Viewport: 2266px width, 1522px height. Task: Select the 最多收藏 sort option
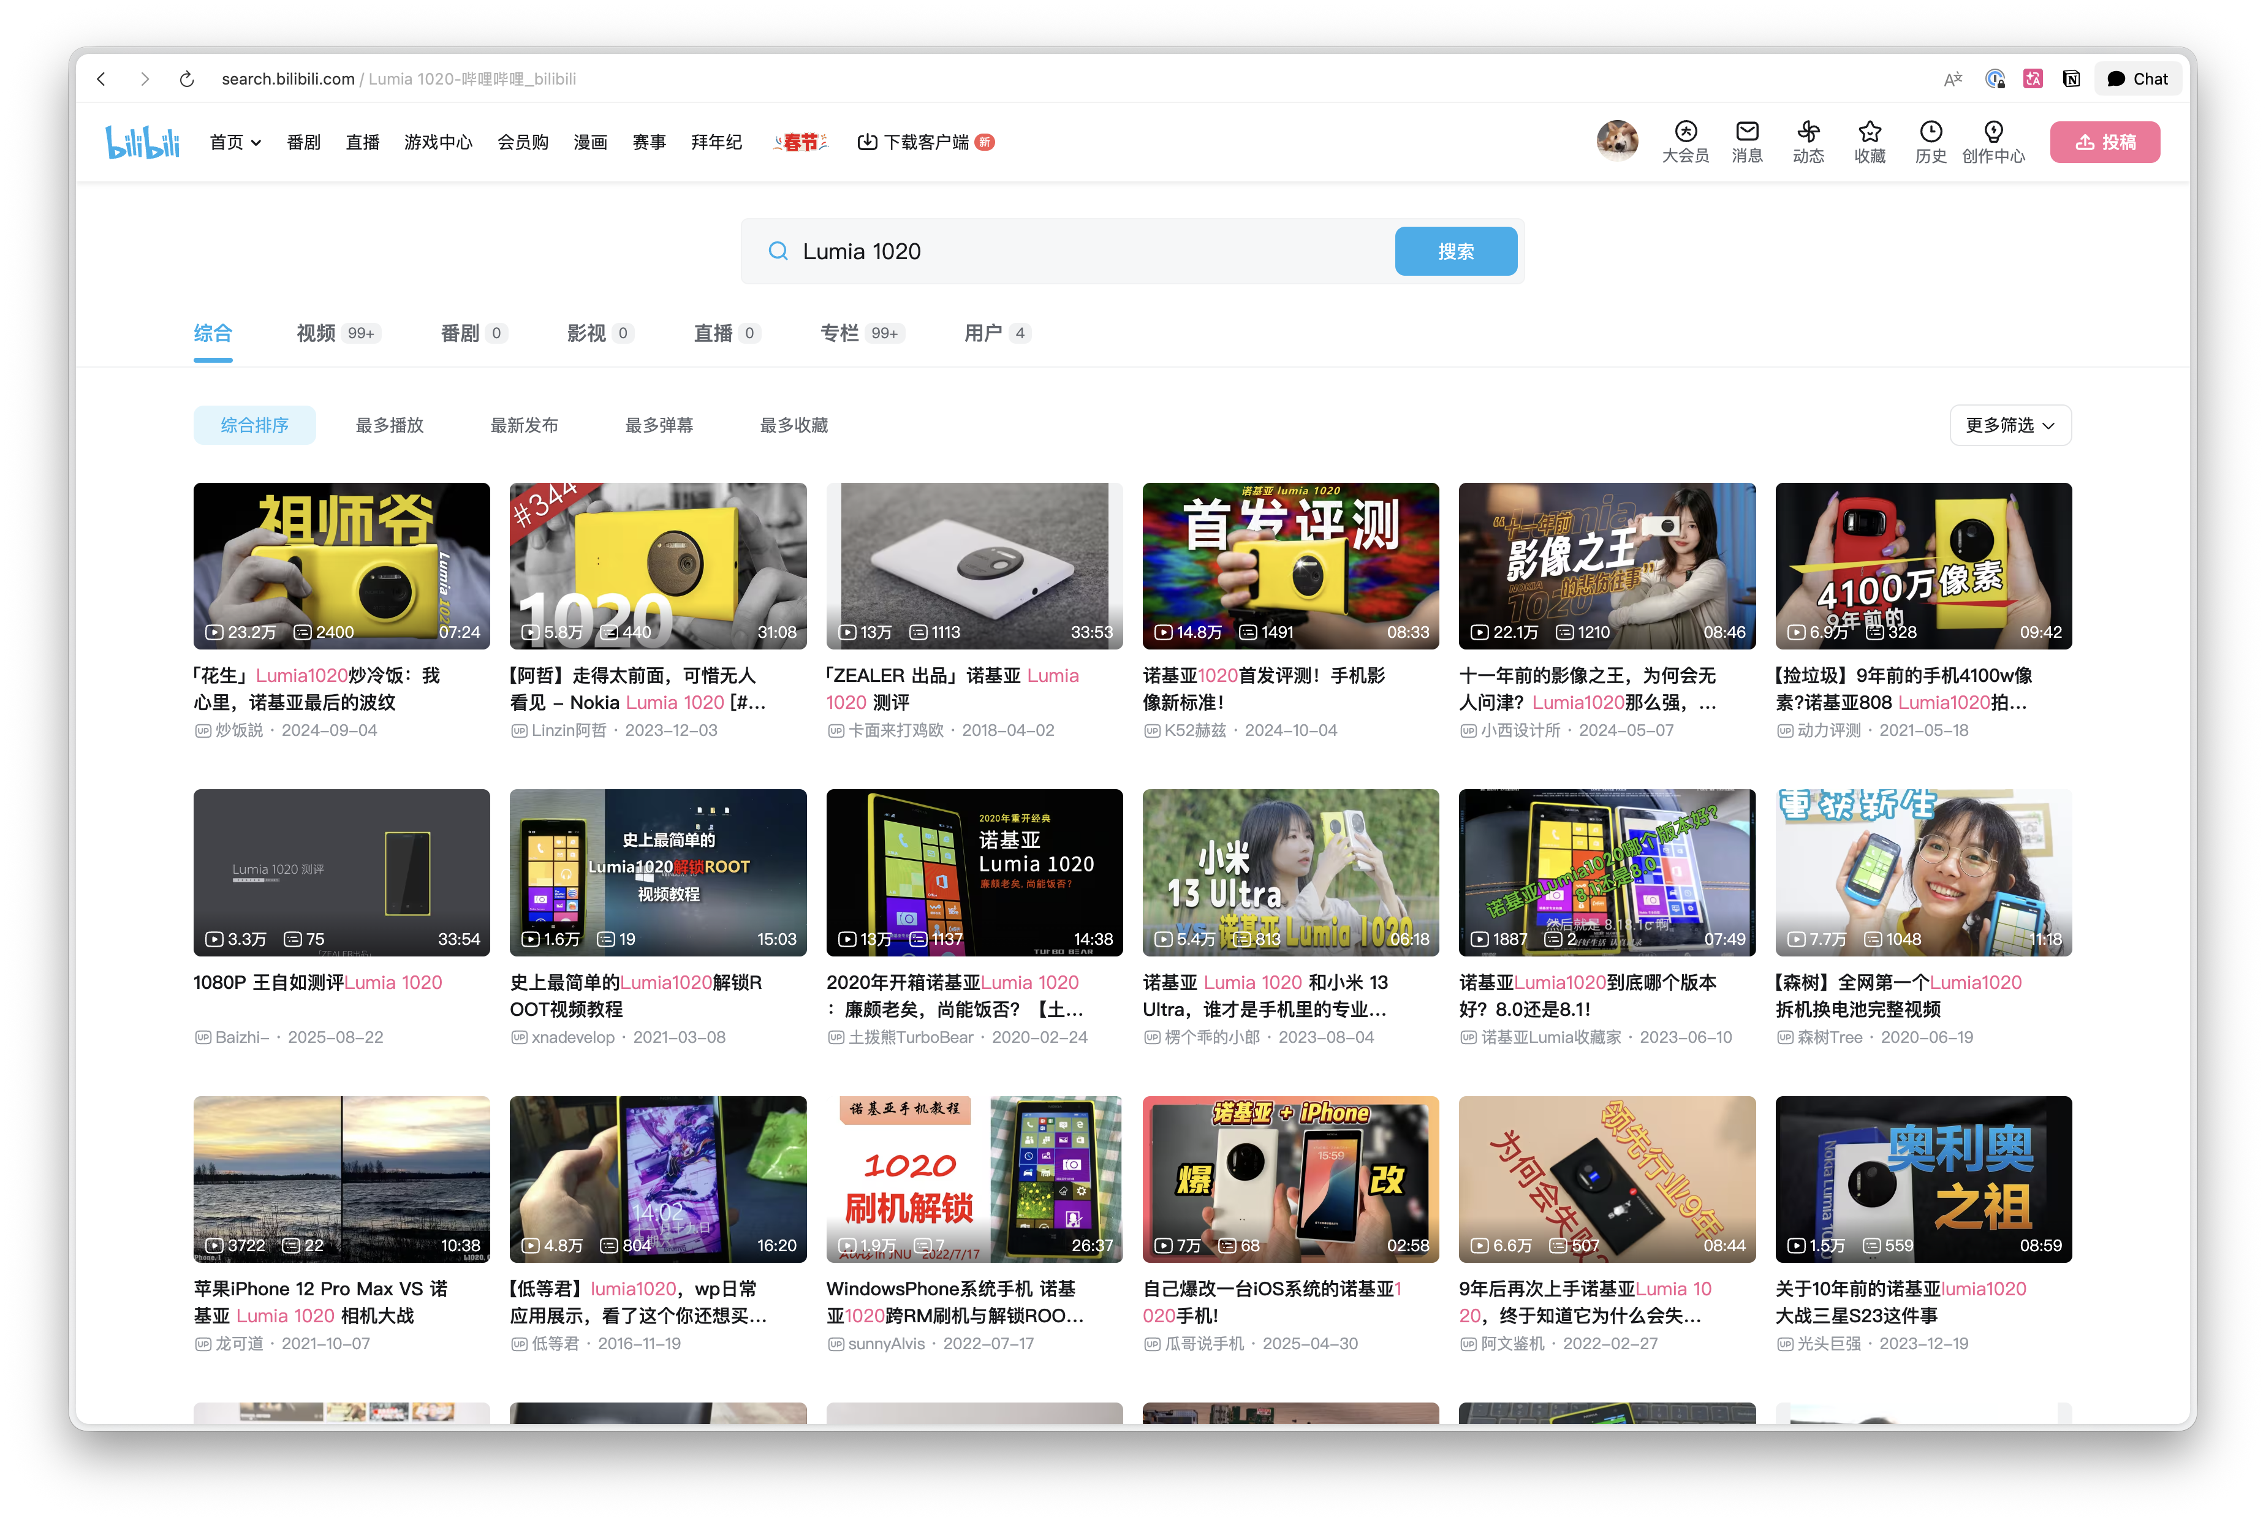tap(794, 425)
